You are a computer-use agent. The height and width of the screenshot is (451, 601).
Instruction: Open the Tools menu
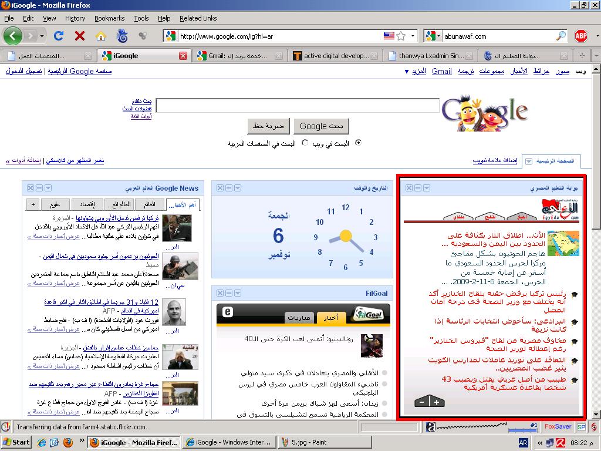141,18
